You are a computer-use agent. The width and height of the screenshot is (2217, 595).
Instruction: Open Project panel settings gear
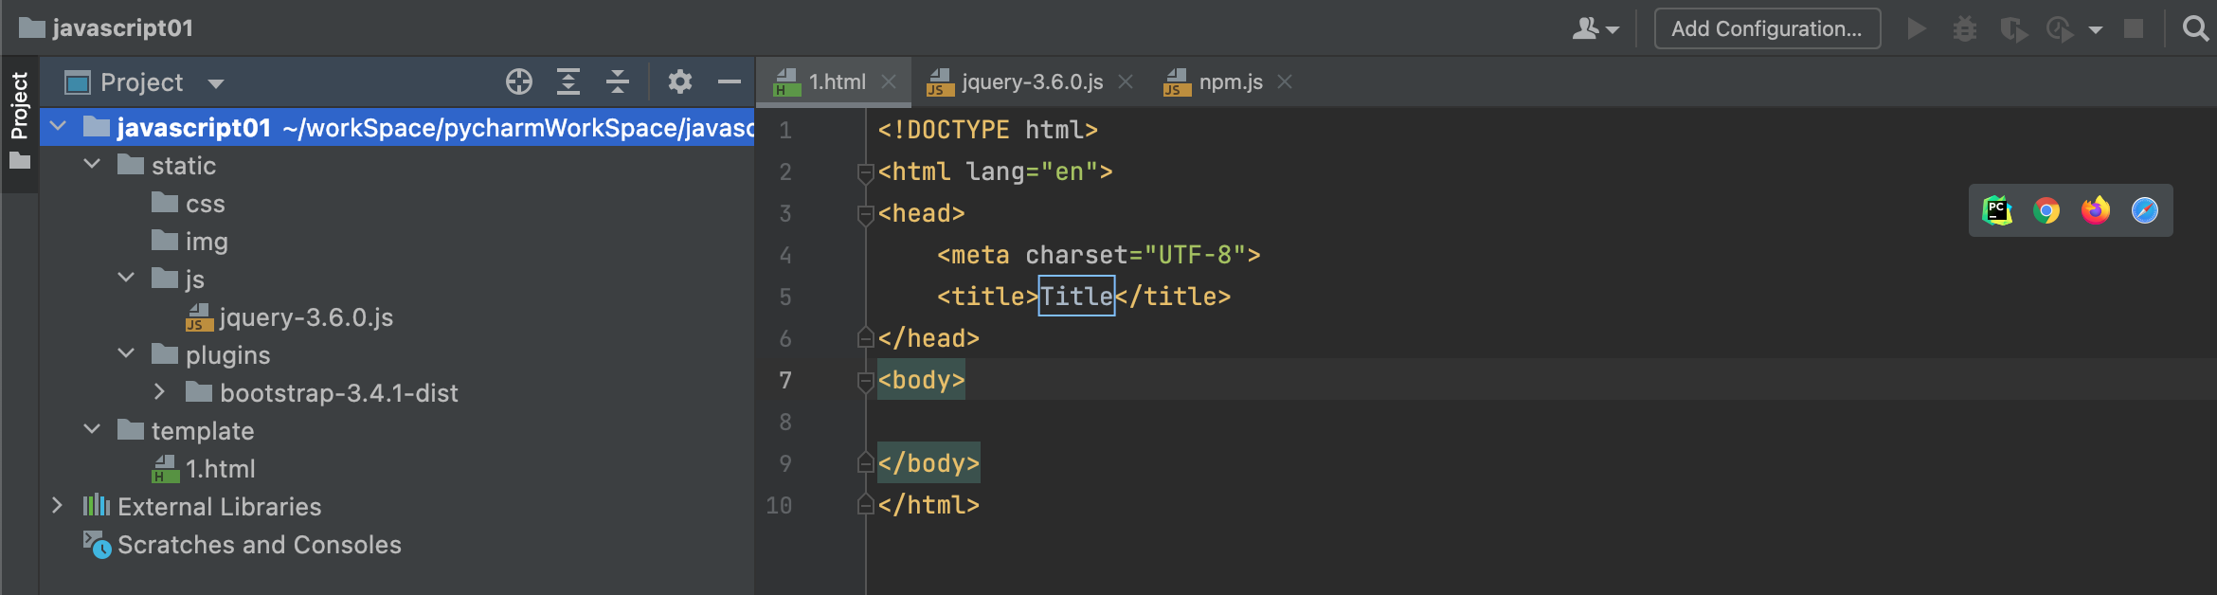[679, 82]
